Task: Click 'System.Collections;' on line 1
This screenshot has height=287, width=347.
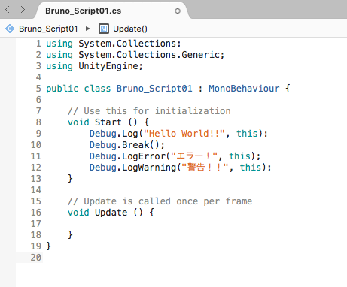Action: pyautogui.click(x=129, y=44)
